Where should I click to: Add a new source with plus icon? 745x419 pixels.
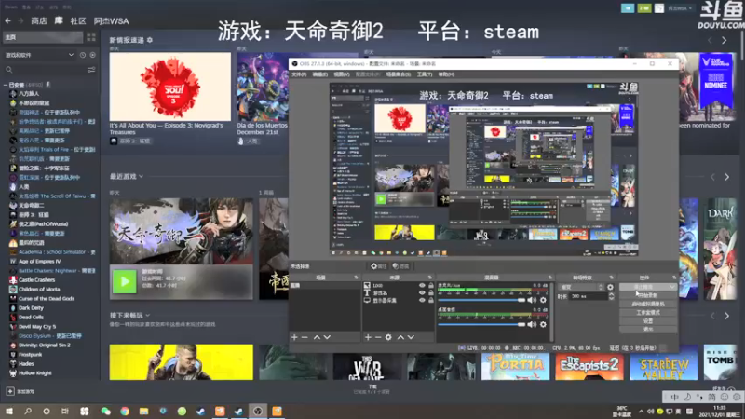coord(368,337)
